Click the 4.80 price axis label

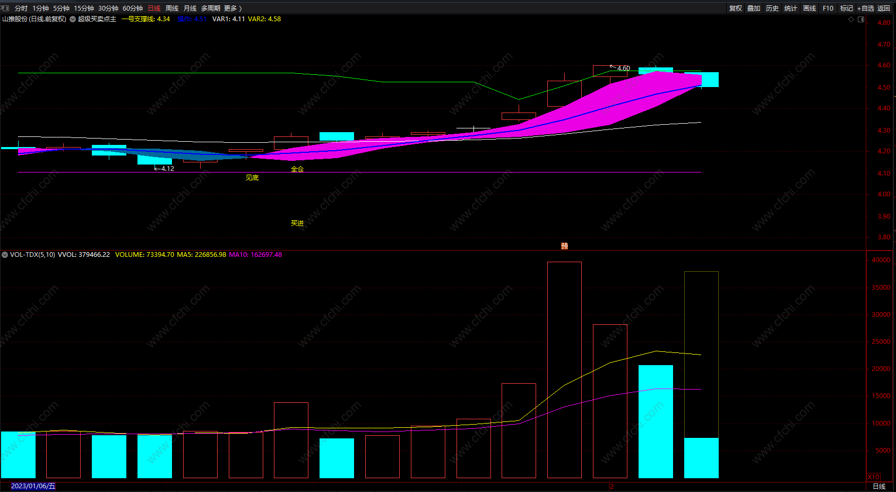click(884, 23)
